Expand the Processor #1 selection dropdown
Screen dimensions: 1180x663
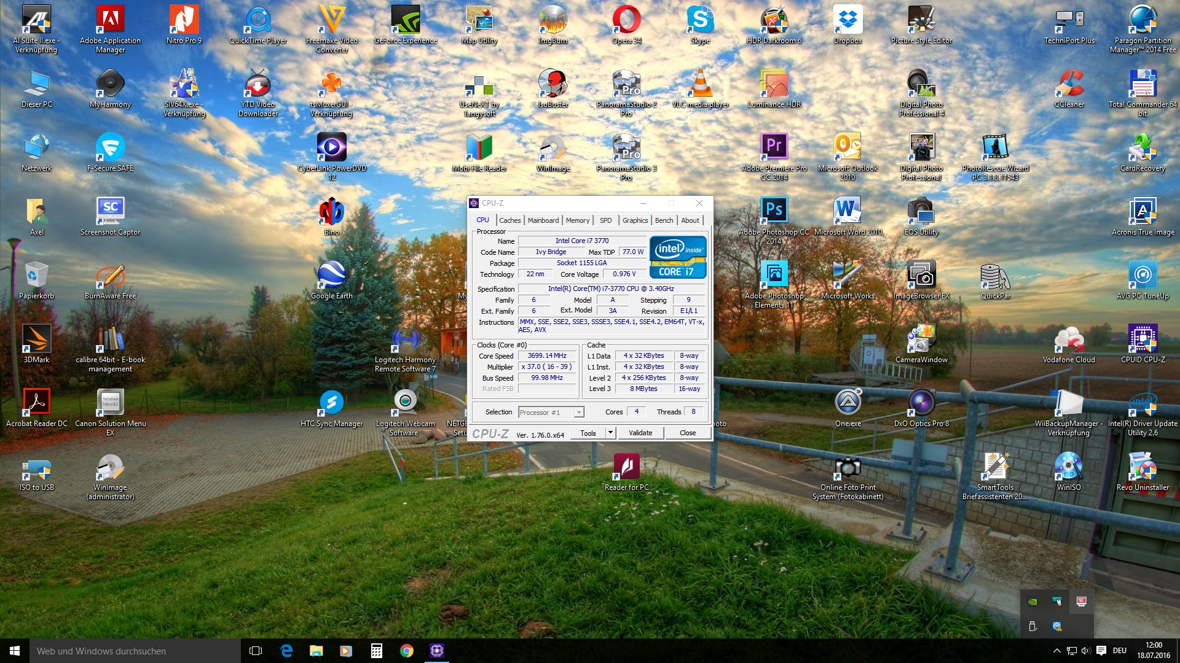[578, 413]
